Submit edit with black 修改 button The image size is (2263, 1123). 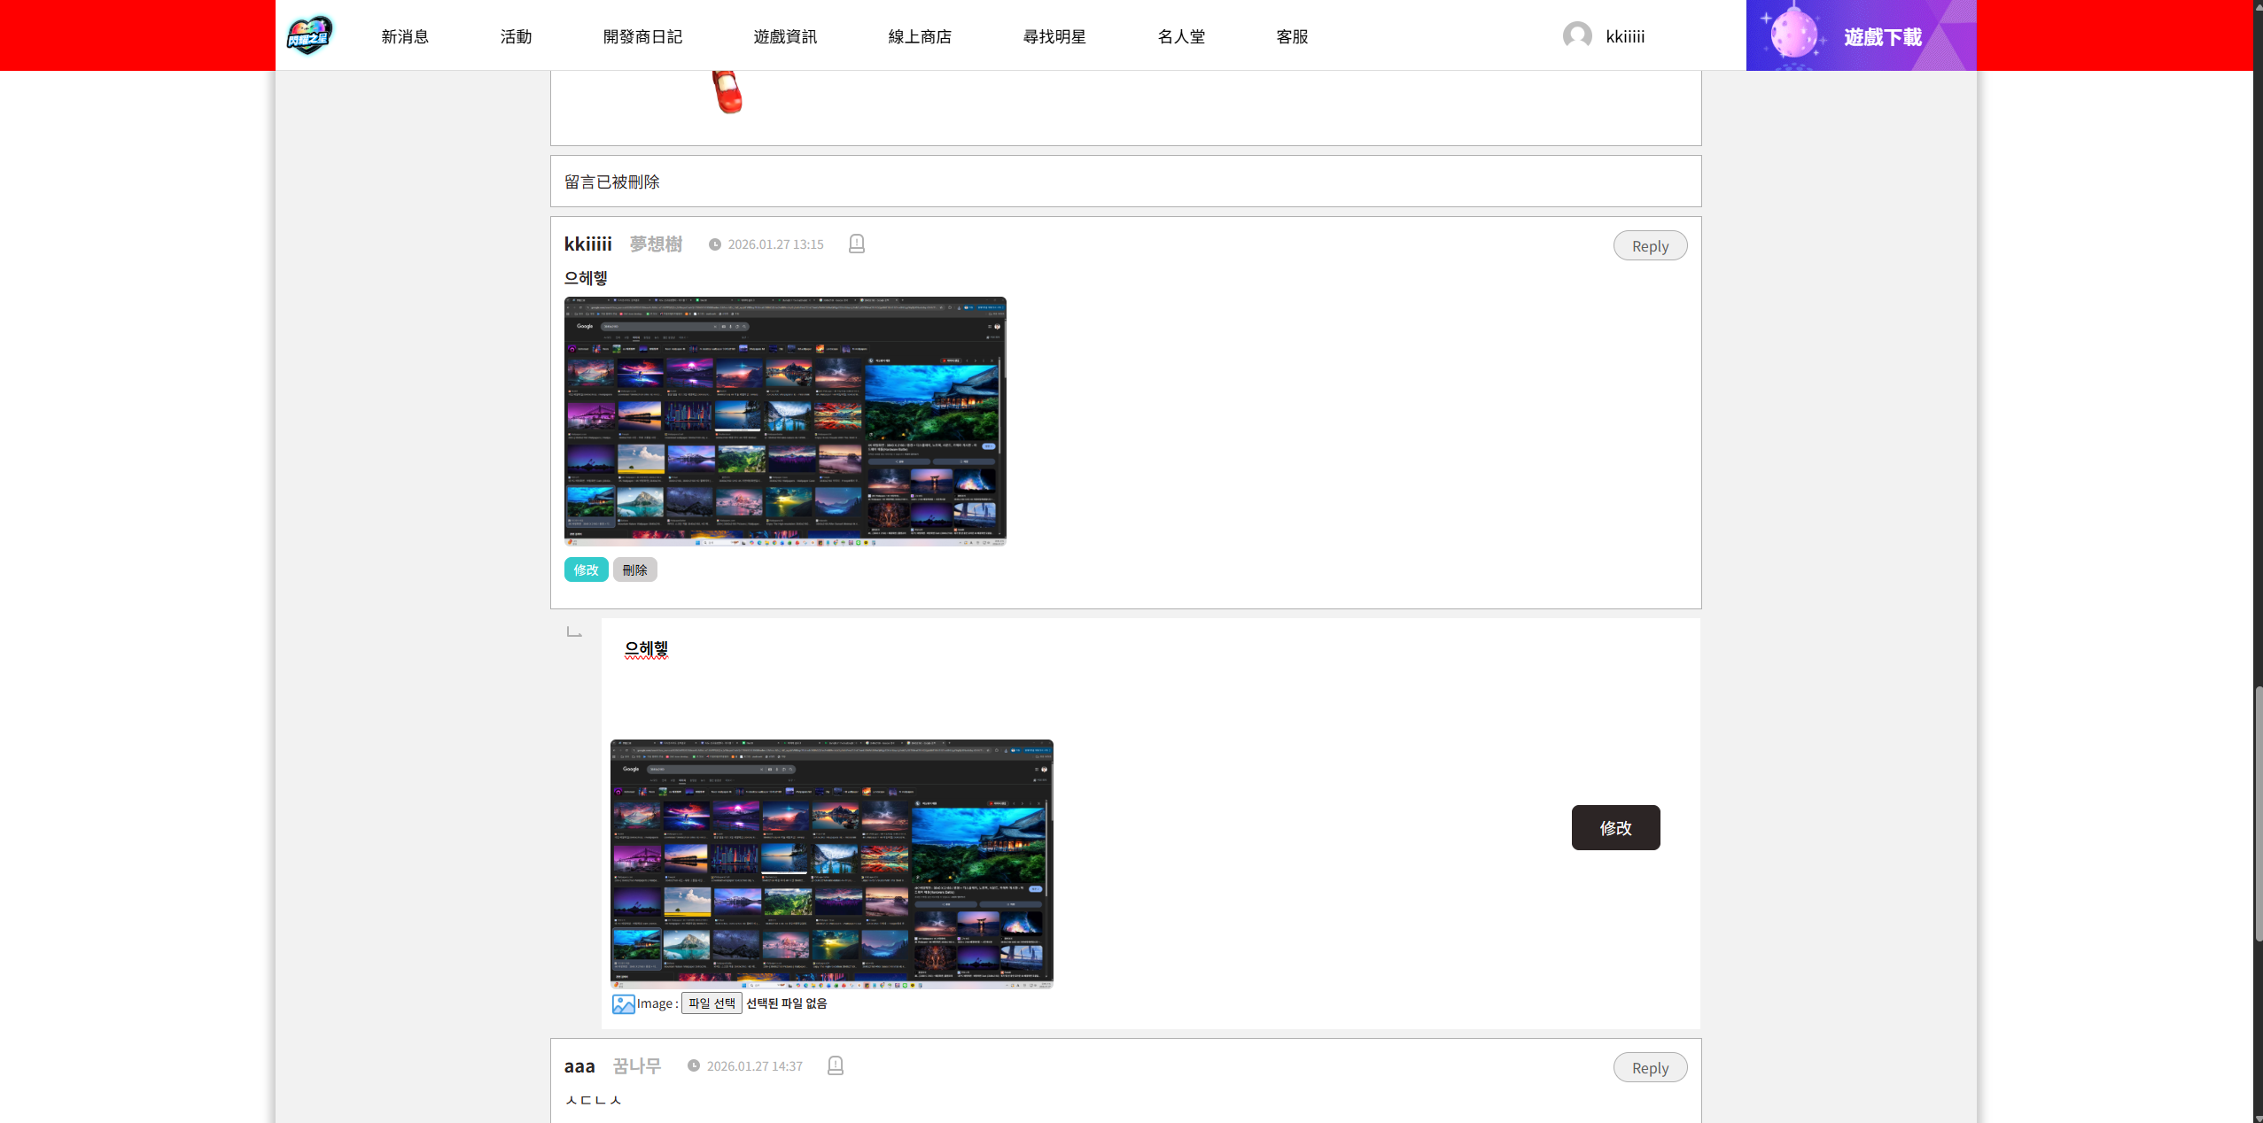[x=1614, y=827]
